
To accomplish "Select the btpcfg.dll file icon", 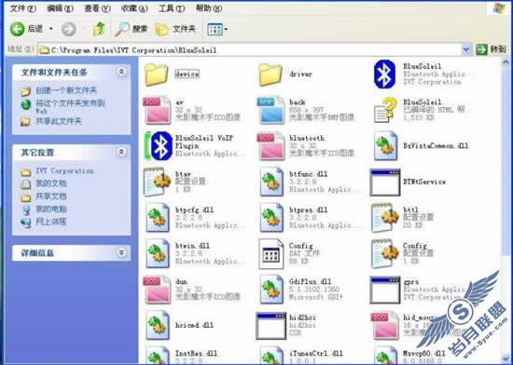I will tap(158, 218).
